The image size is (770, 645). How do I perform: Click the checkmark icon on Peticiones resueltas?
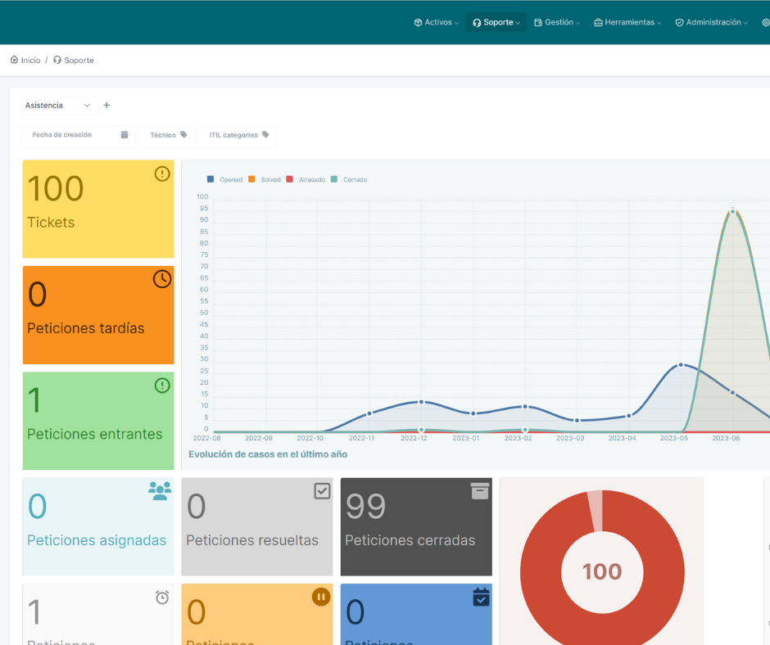[322, 491]
